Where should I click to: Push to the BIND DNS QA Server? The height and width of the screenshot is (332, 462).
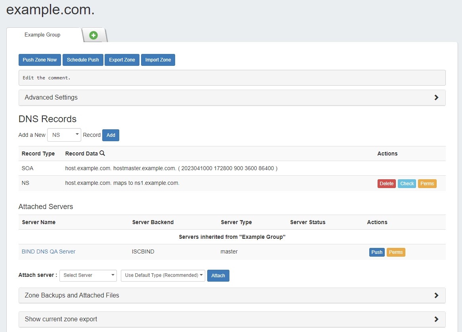(377, 252)
